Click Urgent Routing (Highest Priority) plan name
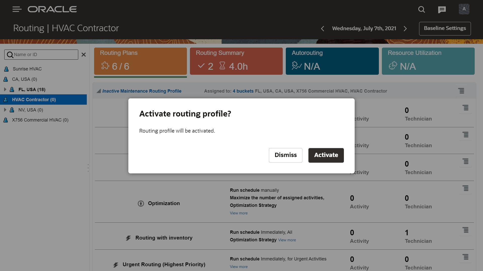 [164, 264]
